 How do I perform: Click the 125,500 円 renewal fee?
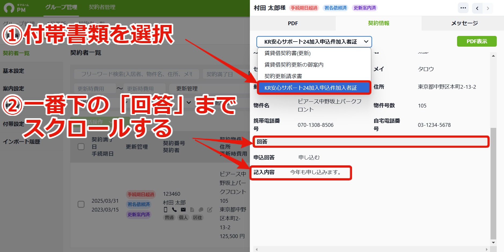point(232,236)
